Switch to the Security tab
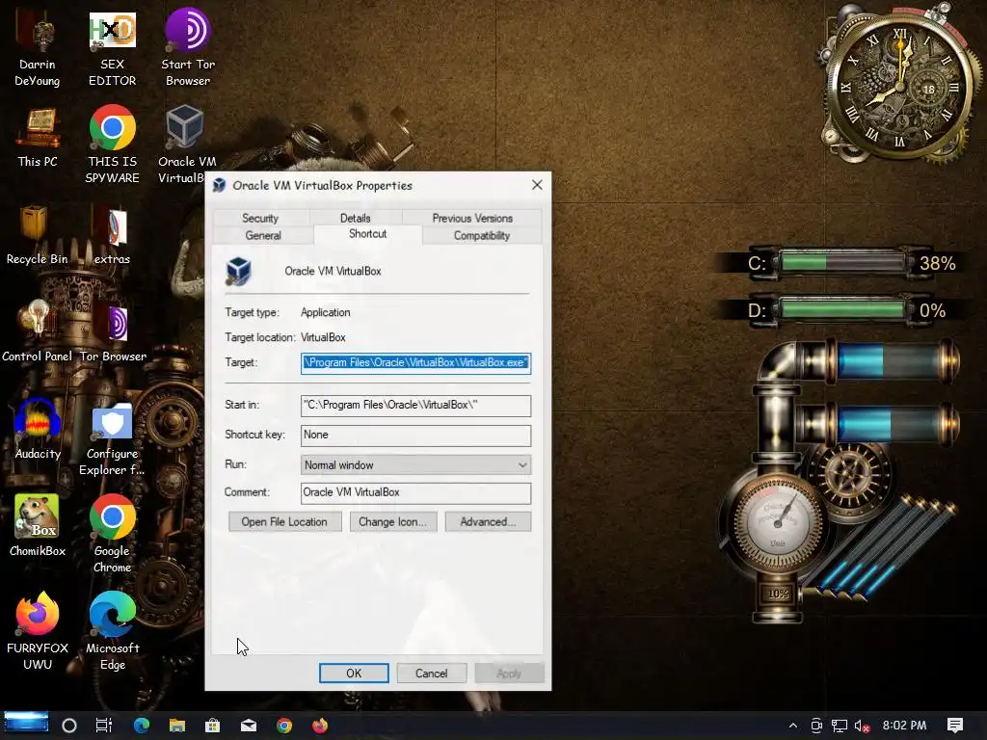987x740 pixels. [260, 218]
